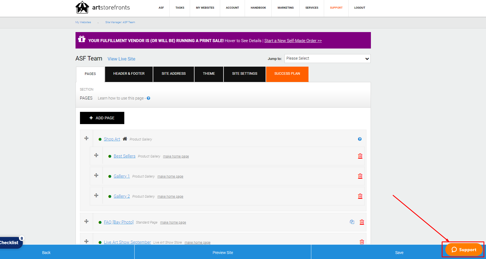Screen dimensions: 486x259
Task: Click make home page link for Gallery 1
Action: coord(170,176)
